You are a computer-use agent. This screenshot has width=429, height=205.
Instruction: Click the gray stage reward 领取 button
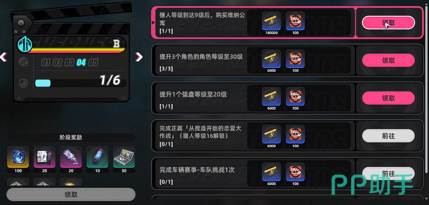(71, 195)
